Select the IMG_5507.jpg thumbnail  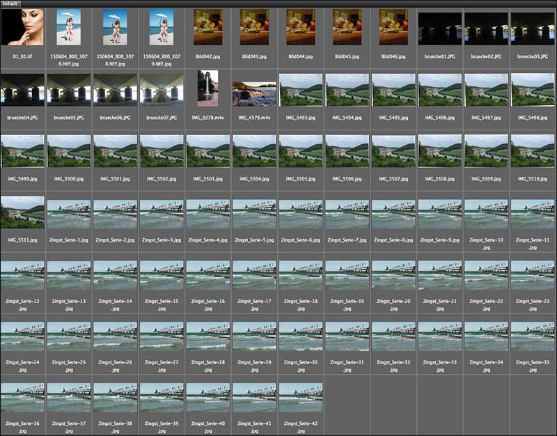coord(393,151)
